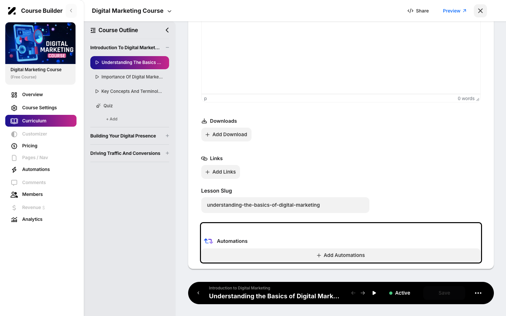The image size is (506, 316).
Task: Click the play icon in the lesson bar
Action: point(374,293)
